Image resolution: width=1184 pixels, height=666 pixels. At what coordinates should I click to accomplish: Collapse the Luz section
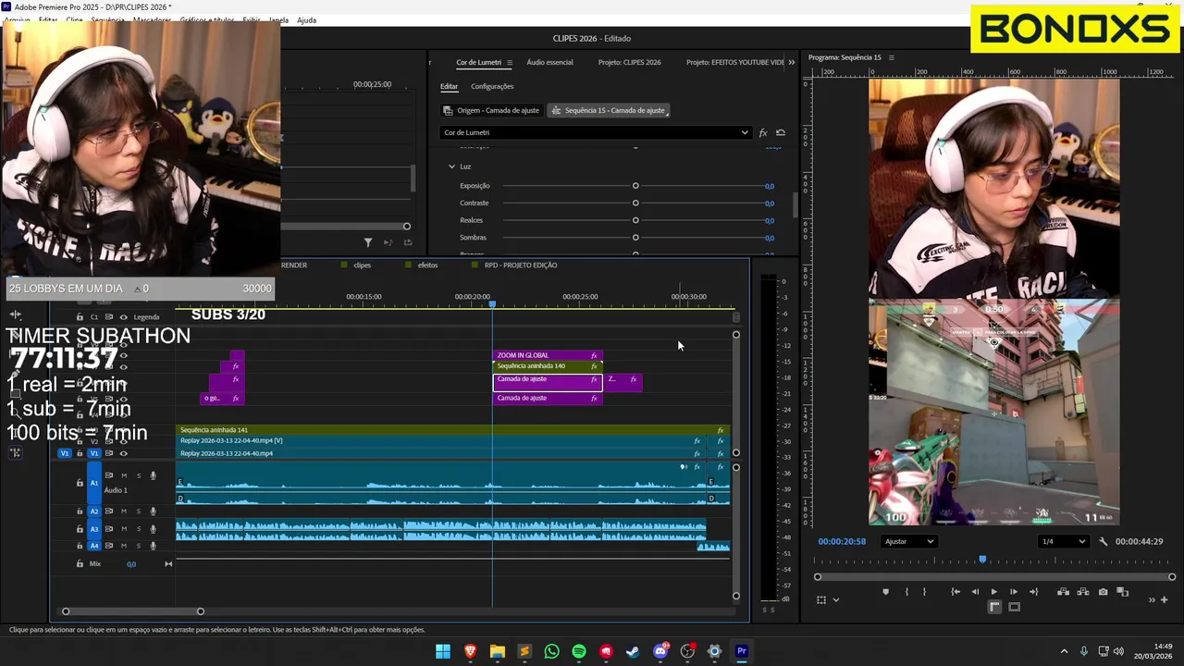click(451, 166)
